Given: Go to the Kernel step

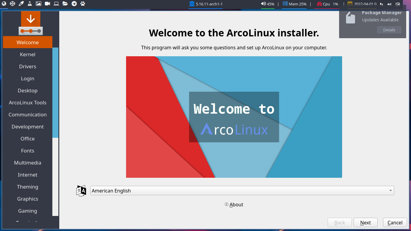Looking at the screenshot, I should click(28, 54).
